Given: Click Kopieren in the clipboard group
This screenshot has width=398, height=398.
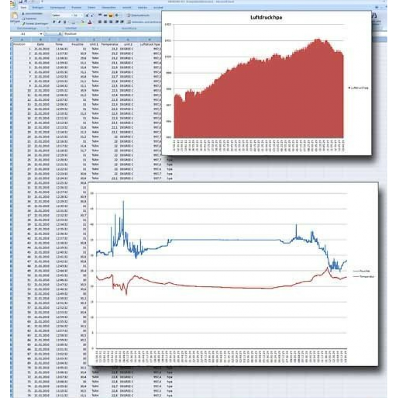Looking at the screenshot, I should click(x=29, y=19).
